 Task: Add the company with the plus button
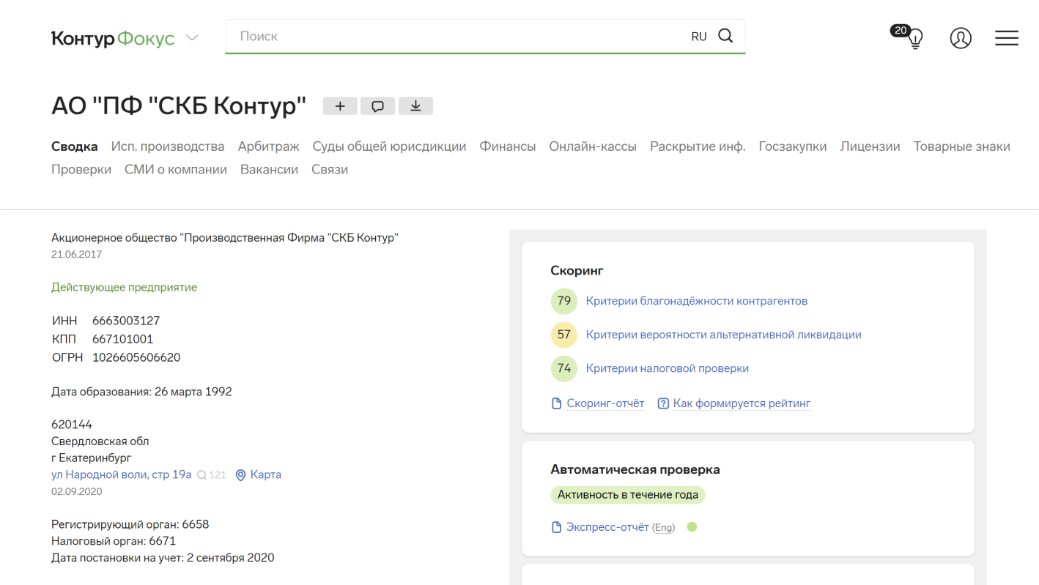point(340,106)
